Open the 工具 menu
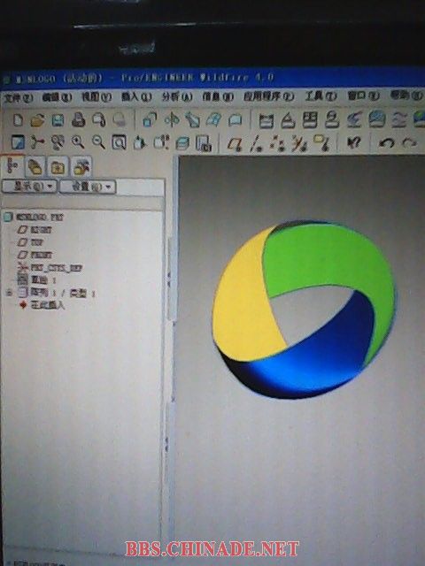The image size is (425, 566). click(321, 96)
